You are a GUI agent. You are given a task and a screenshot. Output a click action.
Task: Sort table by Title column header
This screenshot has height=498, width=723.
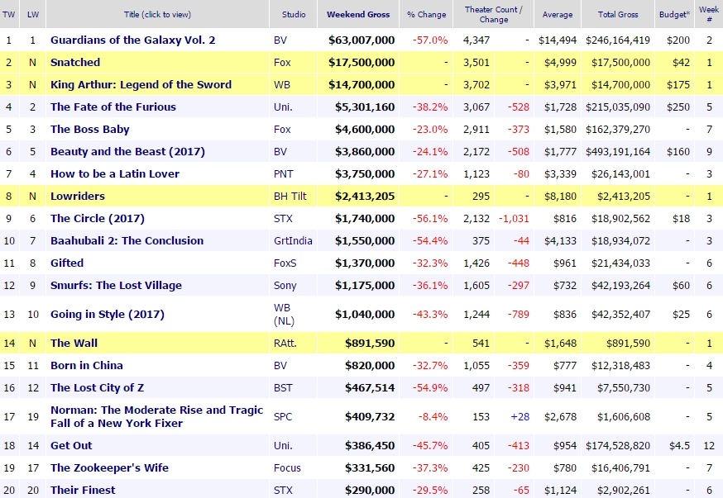(158, 14)
